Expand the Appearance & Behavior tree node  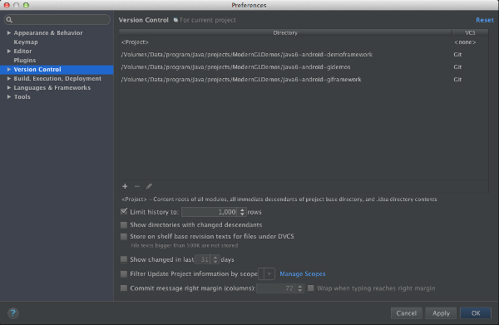click(9, 32)
